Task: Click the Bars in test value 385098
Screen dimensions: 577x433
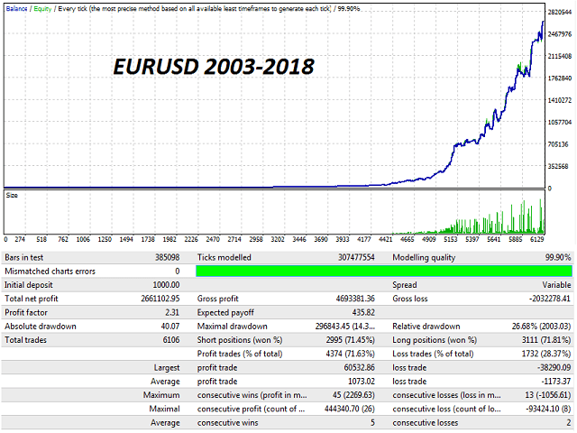Action: click(164, 257)
